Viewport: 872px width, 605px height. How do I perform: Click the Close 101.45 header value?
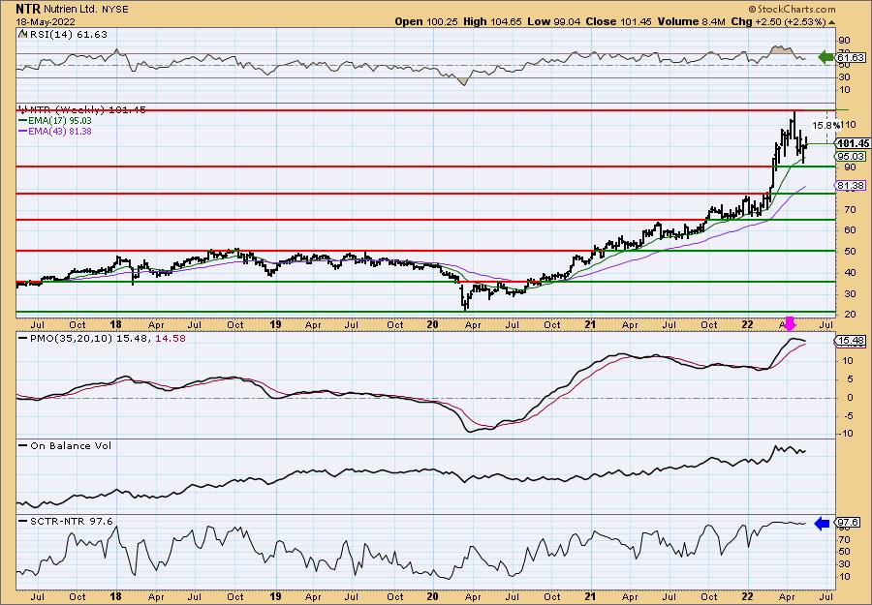[x=617, y=21]
